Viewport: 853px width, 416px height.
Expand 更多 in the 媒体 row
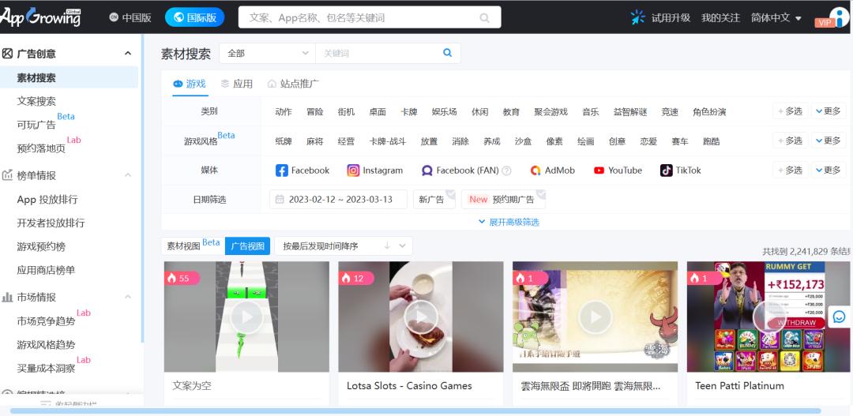829,170
